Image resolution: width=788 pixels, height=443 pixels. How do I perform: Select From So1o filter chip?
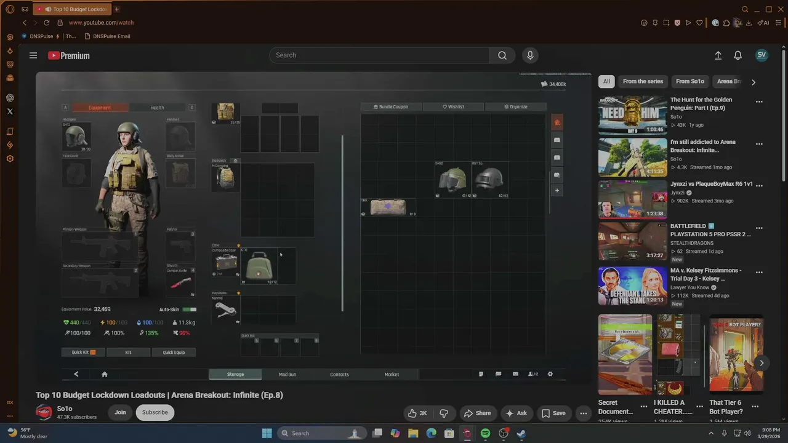click(690, 81)
